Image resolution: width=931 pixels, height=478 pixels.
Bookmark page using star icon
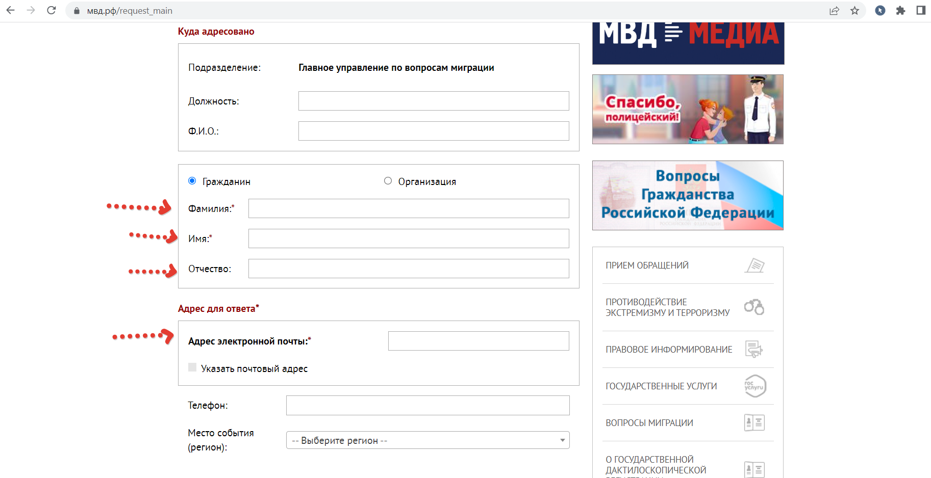pos(854,11)
